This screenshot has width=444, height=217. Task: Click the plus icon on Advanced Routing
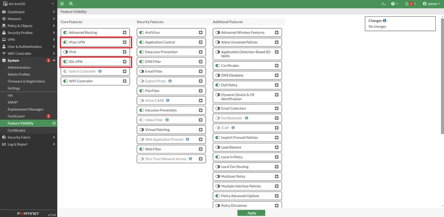point(124,33)
